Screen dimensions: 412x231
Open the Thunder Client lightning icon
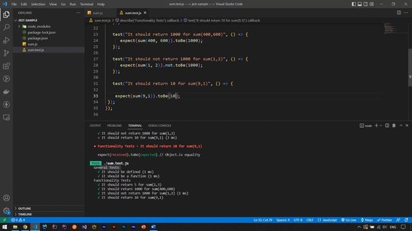(x=6, y=104)
